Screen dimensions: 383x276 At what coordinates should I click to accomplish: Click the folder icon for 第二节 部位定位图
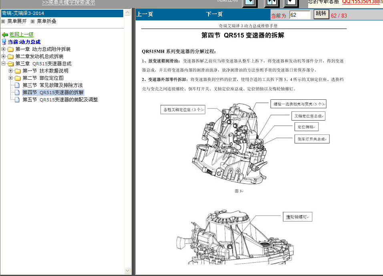click(18, 78)
